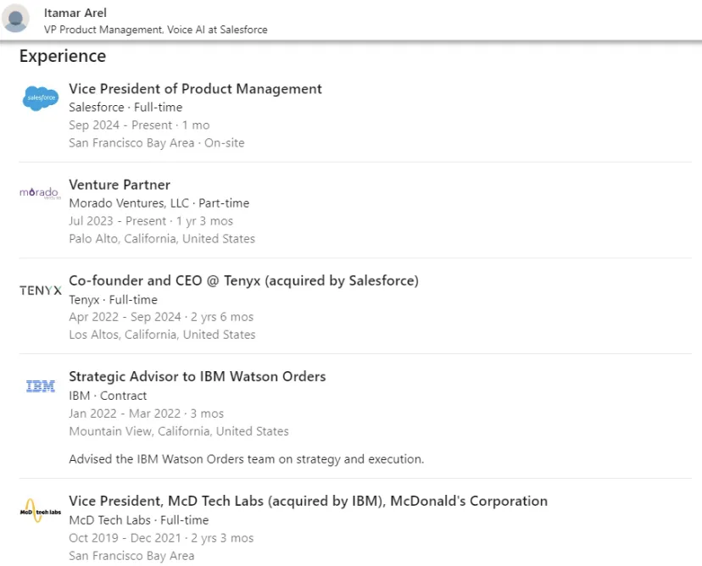Select Morado Ventures, LLC · Part-time line
The height and width of the screenshot is (566, 702).
tap(159, 203)
